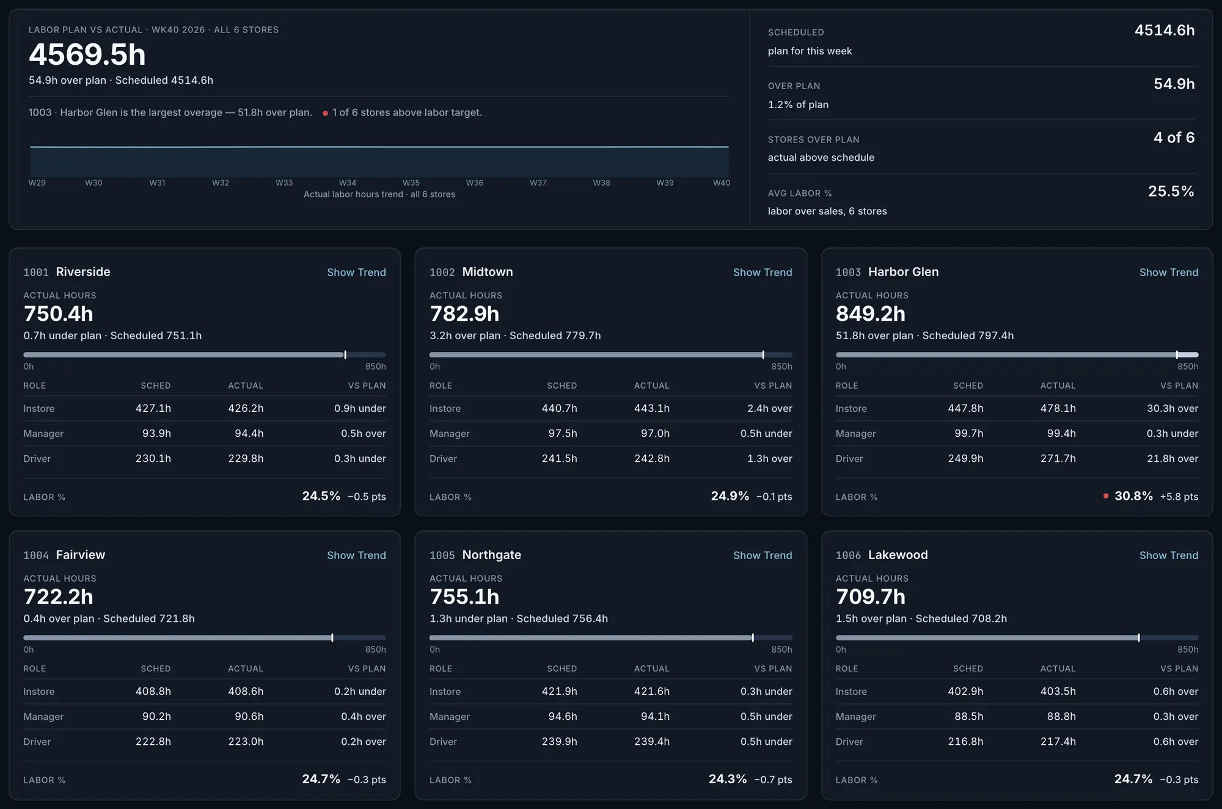
Task: Select W34 on actual labor hours trend
Action: pyautogui.click(x=348, y=183)
